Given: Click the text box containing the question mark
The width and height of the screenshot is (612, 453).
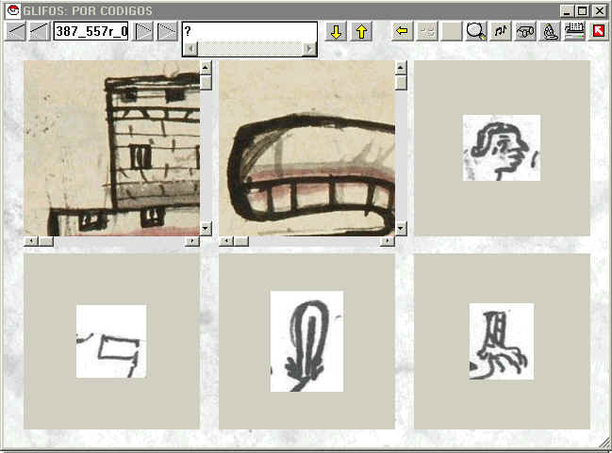Looking at the screenshot, I should point(249,30).
